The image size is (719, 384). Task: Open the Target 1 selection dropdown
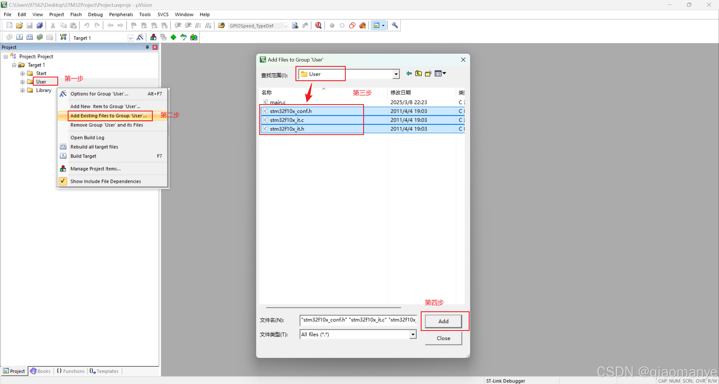coord(130,38)
